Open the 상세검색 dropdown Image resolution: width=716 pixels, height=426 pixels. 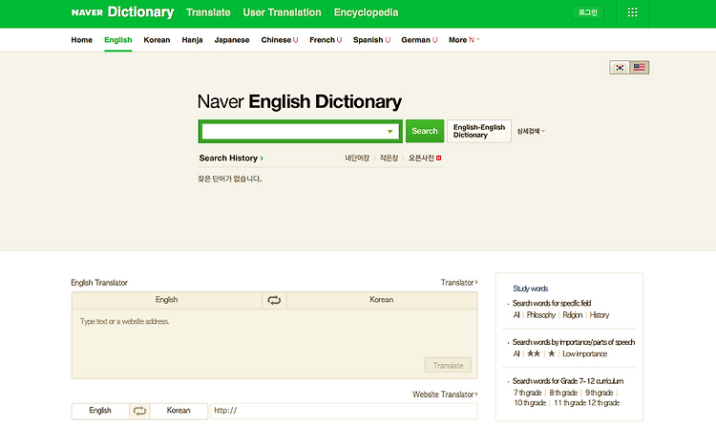click(x=531, y=131)
